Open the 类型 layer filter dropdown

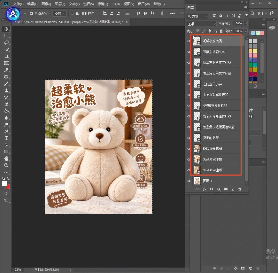coord(197,16)
